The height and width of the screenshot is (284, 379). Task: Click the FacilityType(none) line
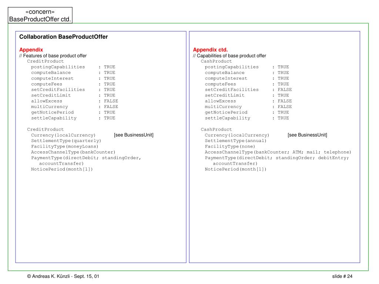[x=230, y=146]
